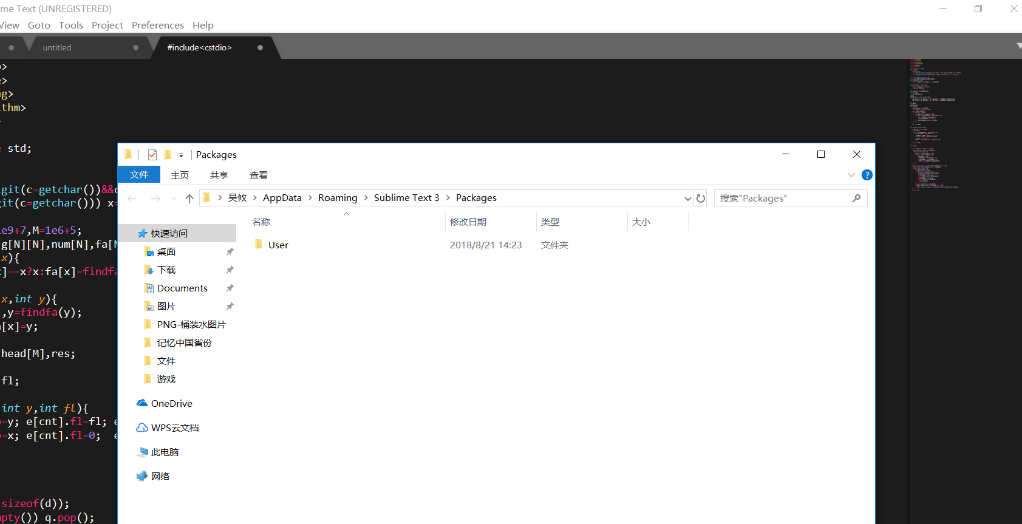This screenshot has width=1022, height=524.
Task: Open 图片 in the navigation pane
Action: (x=166, y=306)
